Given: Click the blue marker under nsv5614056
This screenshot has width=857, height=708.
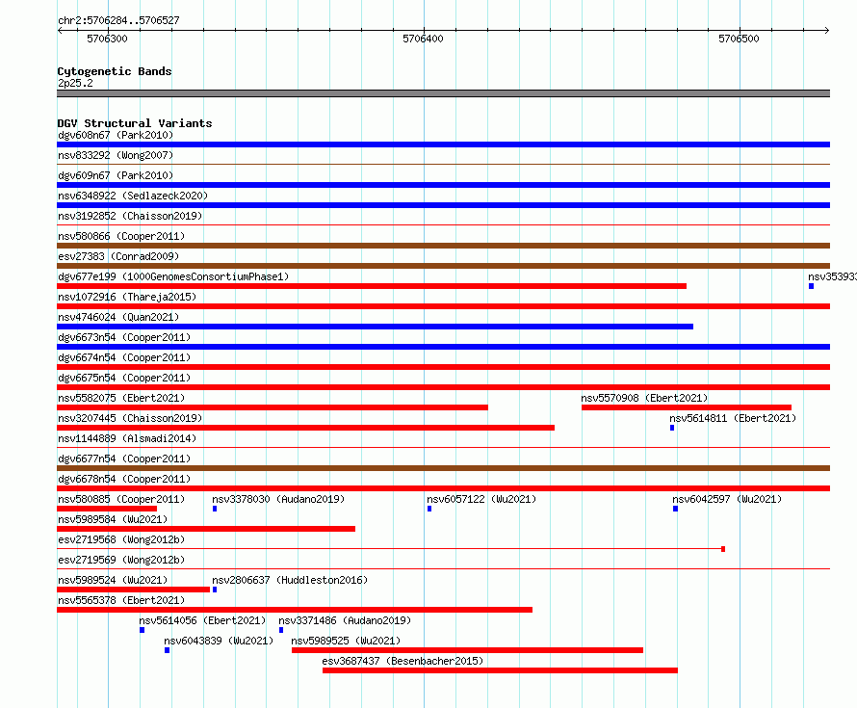Looking at the screenshot, I should 143,630.
